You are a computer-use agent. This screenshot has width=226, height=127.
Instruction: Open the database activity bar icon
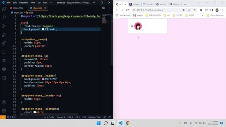coord(4,60)
